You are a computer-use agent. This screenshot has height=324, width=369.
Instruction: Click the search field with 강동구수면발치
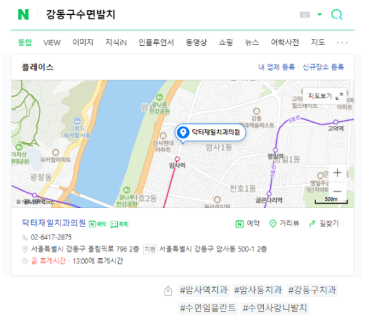(81, 15)
